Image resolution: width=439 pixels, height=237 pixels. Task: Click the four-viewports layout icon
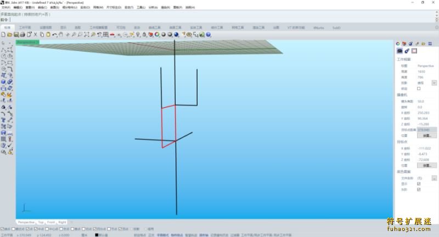pos(106,34)
